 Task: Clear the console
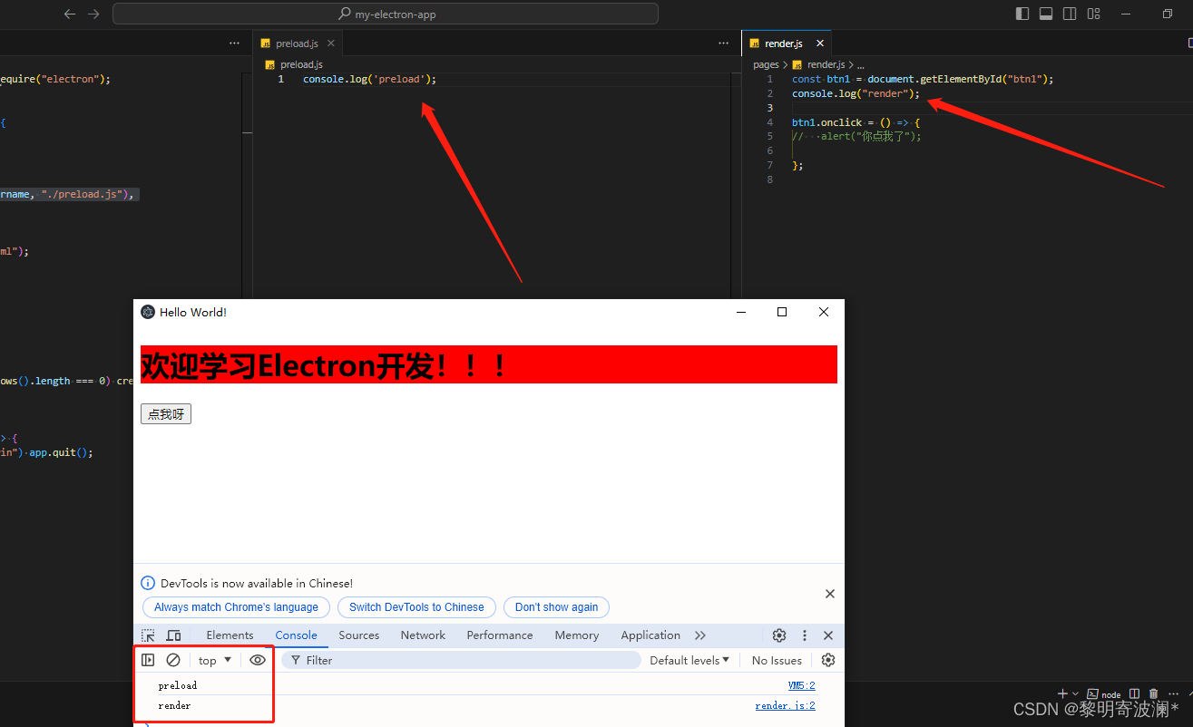173,660
